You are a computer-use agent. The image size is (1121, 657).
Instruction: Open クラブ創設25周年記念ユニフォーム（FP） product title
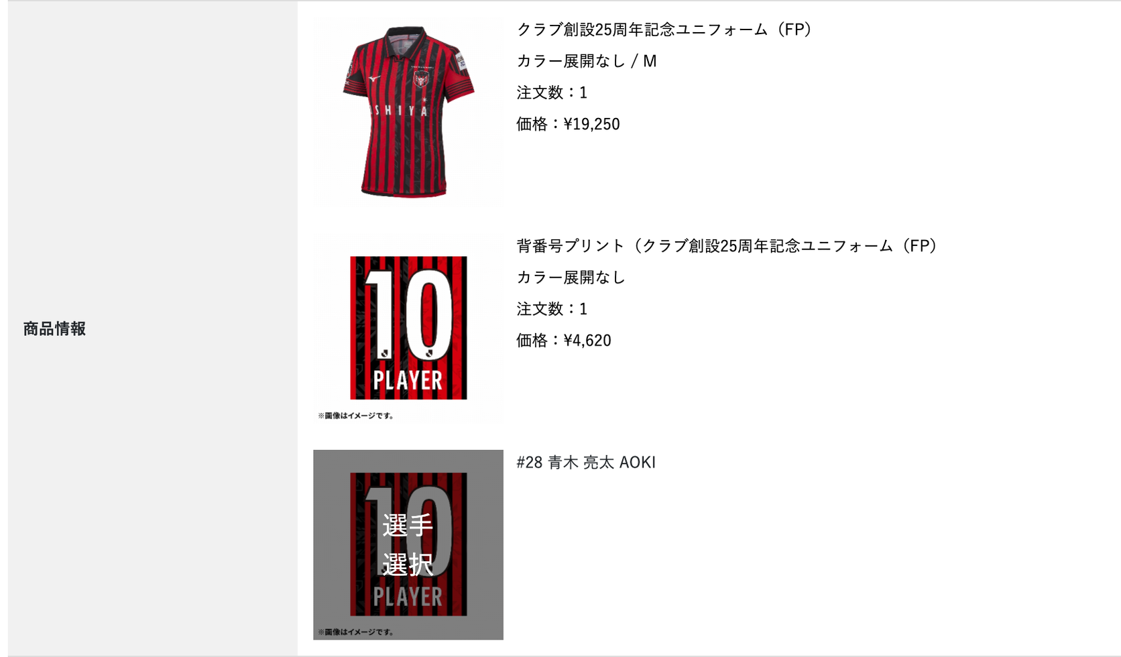coord(664,29)
